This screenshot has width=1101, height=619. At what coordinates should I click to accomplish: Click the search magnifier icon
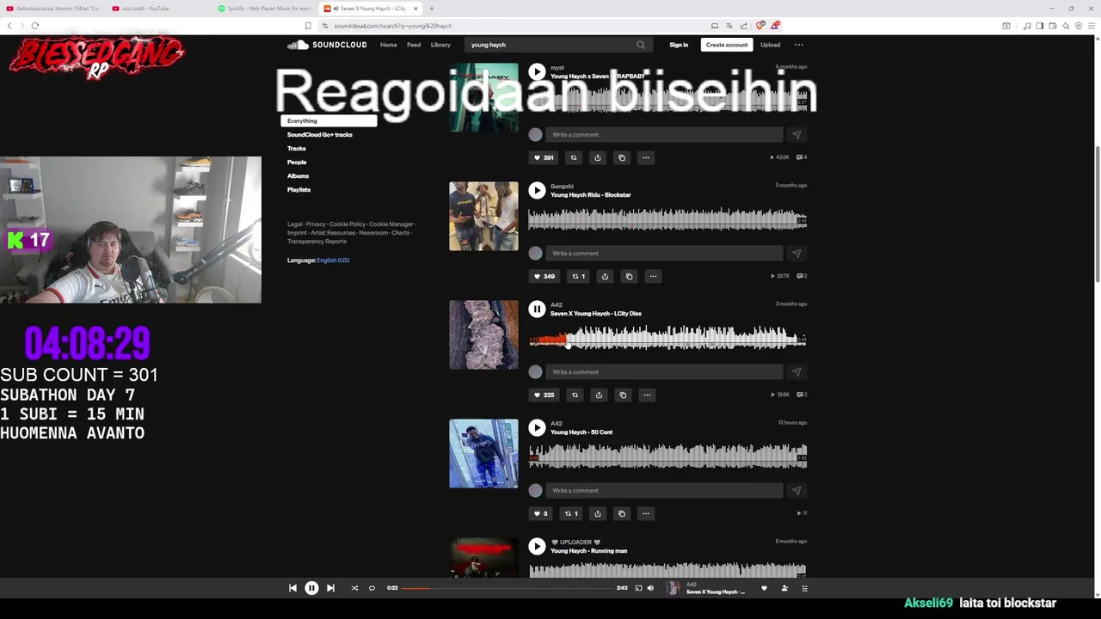(641, 45)
